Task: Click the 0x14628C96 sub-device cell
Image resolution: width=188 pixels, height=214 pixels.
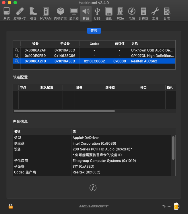Action: (x=65, y=56)
